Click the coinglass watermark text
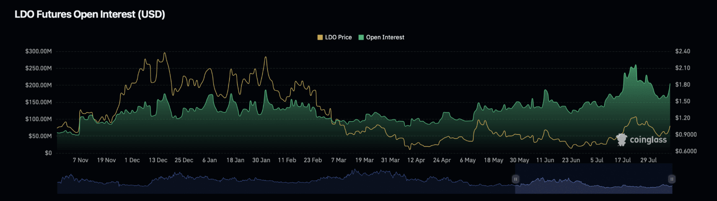Screen dimensions: 717x201 click(x=648, y=140)
